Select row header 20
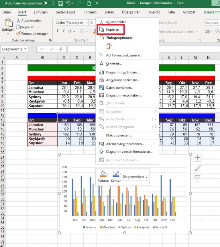The width and height of the screenshot is (220, 247). 3,153
